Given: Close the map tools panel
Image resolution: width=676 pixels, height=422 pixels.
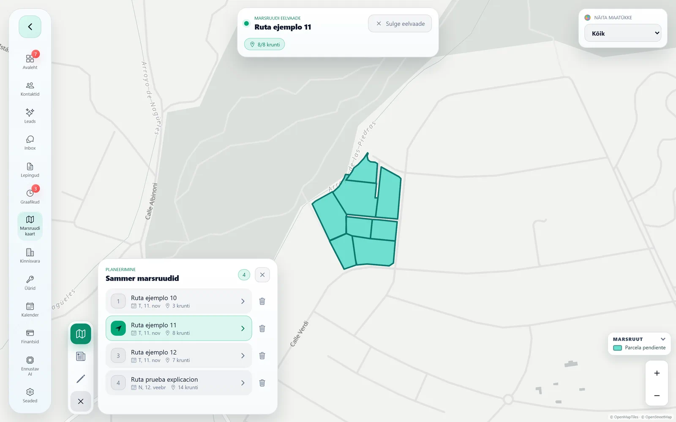Looking at the screenshot, I should [81, 401].
